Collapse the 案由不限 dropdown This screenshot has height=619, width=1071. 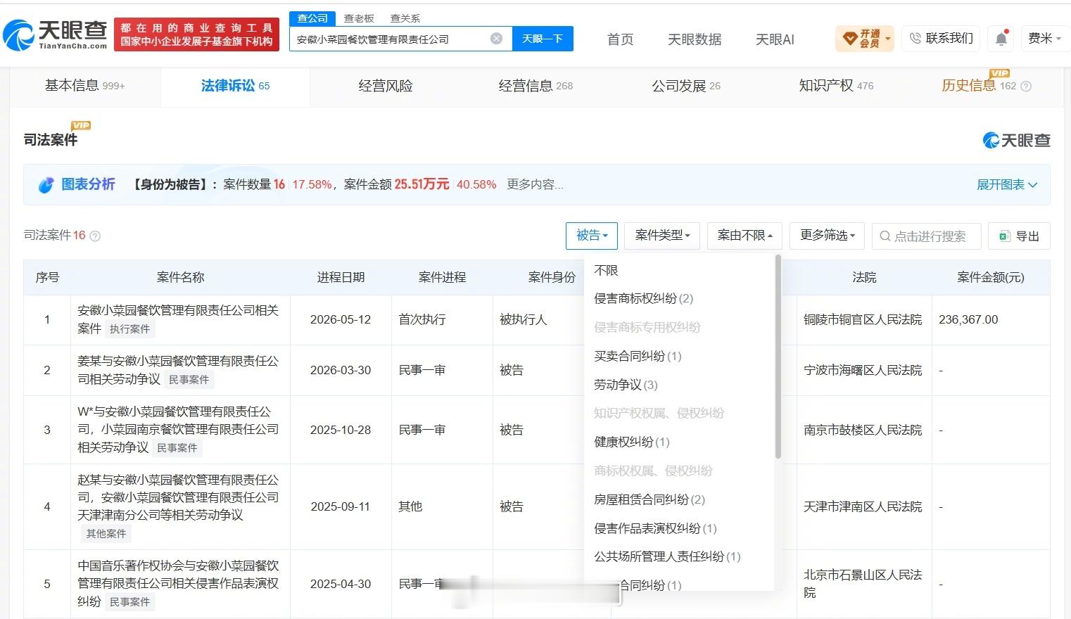coord(745,236)
